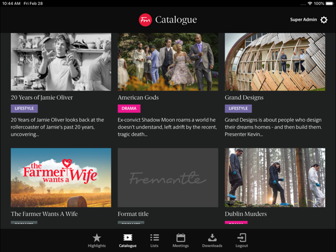The height and width of the screenshot is (252, 336).
Task: Switch to Meetings tab label
Action: point(181,246)
